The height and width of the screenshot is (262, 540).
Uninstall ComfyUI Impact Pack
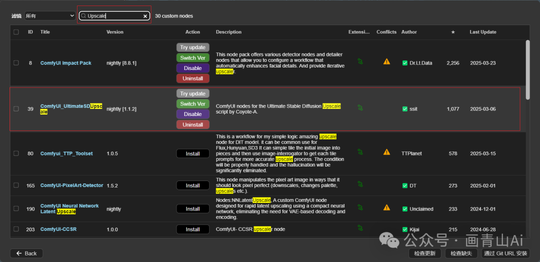pyautogui.click(x=193, y=78)
